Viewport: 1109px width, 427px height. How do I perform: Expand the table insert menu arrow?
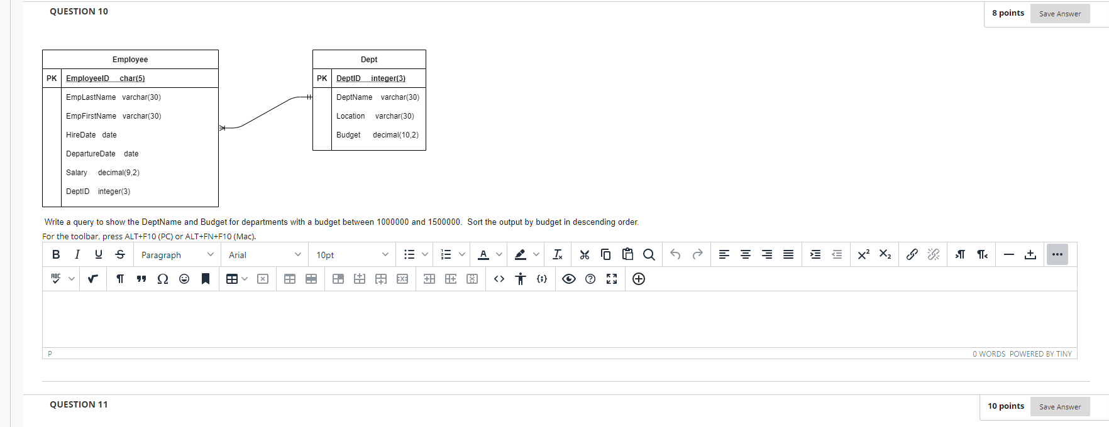245,279
